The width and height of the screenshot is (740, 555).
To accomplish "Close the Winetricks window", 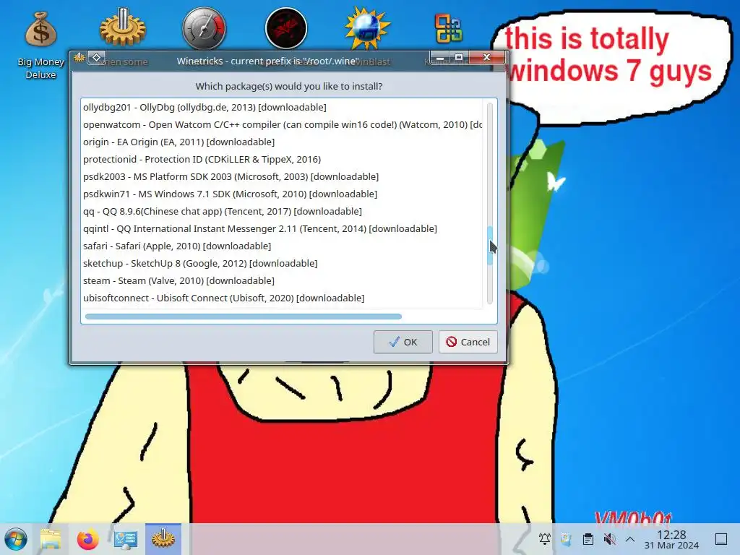I will [x=486, y=57].
